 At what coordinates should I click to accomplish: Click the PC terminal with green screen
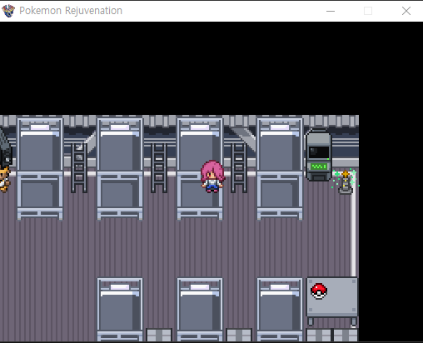[319, 156]
